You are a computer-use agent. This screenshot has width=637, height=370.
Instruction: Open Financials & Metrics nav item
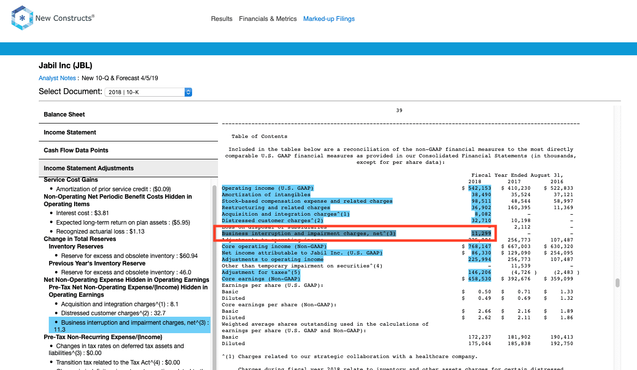tap(268, 19)
